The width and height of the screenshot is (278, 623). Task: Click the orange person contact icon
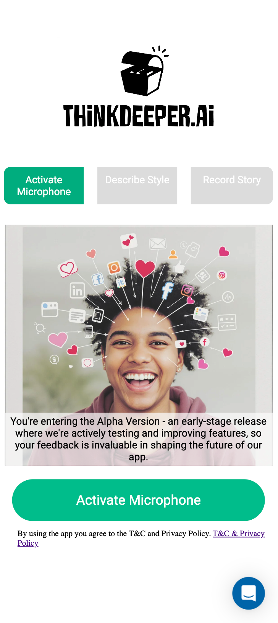pos(173,254)
